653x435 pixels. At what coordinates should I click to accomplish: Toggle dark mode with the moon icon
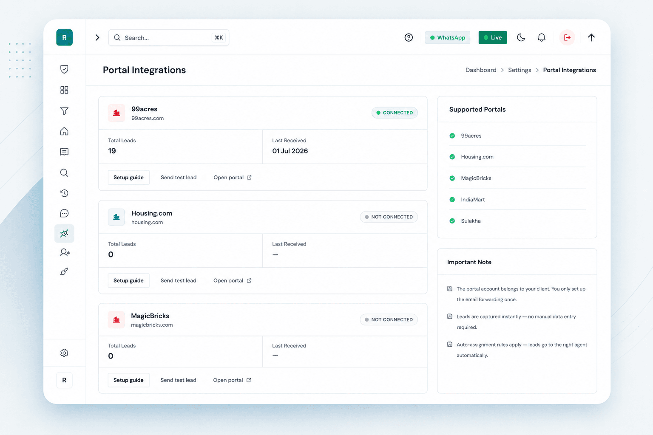[x=521, y=37]
